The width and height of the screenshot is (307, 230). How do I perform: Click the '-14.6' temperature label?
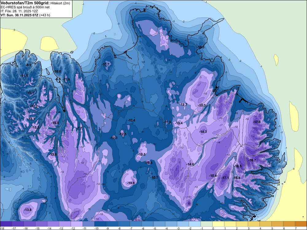(190, 164)
